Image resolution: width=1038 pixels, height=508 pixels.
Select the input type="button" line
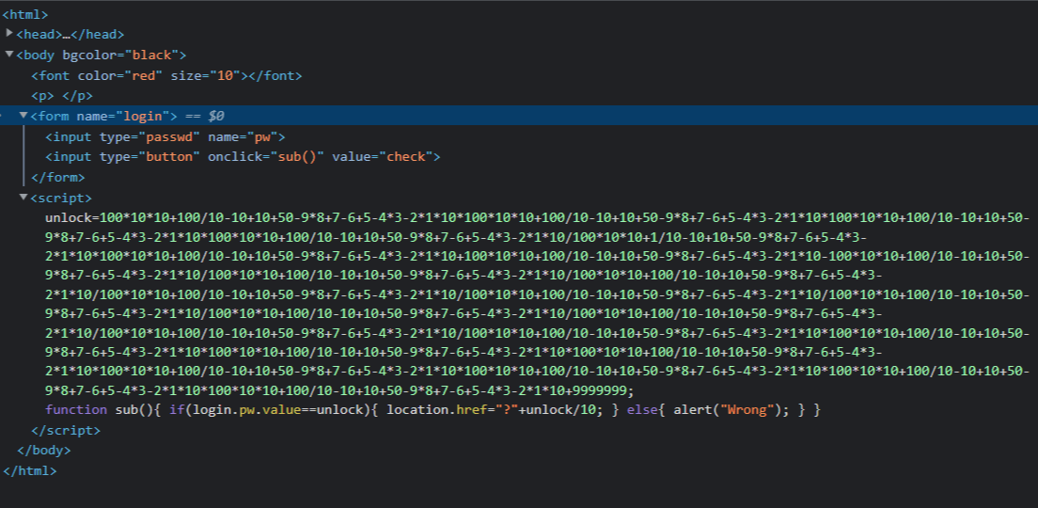click(243, 157)
